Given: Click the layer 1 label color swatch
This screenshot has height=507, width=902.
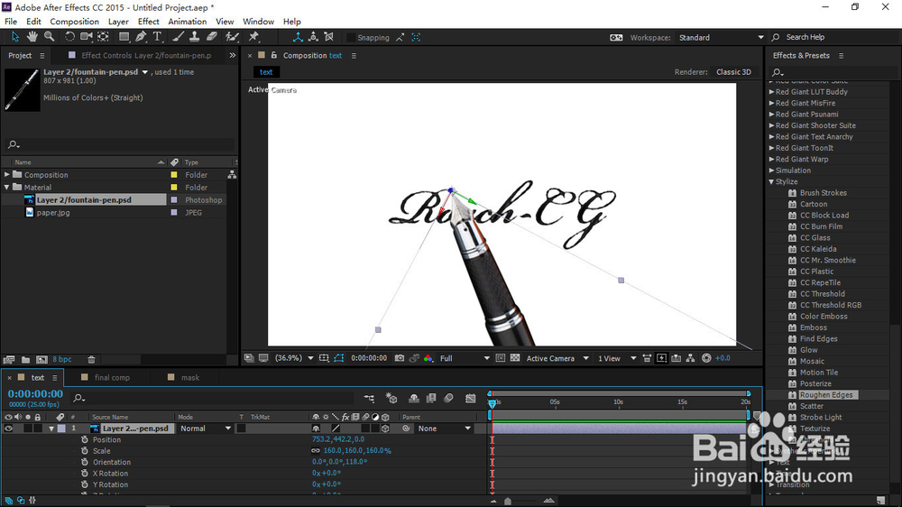Looking at the screenshot, I should click(61, 429).
